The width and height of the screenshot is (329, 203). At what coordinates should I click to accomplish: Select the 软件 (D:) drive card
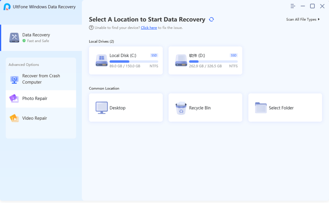(x=205, y=60)
